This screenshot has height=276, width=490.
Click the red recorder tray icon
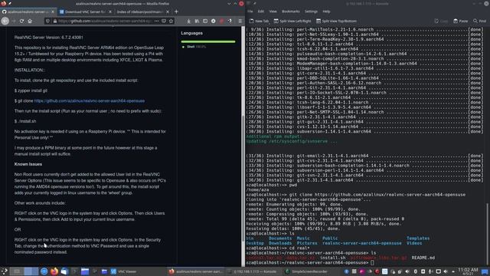(377, 271)
